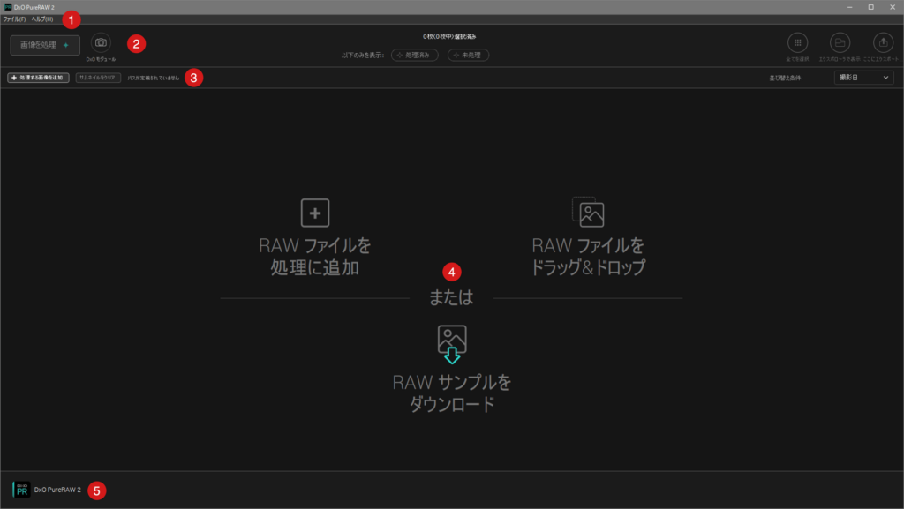Click the パスが定義されていません text
This screenshot has width=904, height=509.
click(x=154, y=78)
